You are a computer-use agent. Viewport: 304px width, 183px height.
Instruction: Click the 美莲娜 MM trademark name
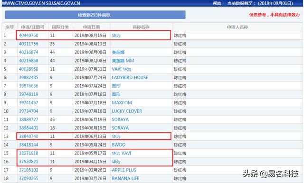click(123, 61)
